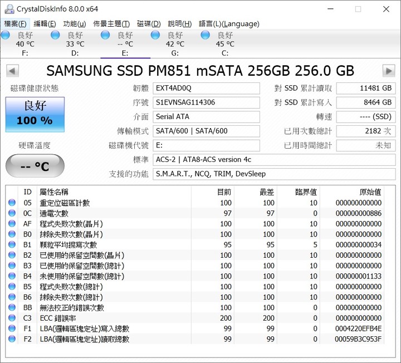Click status dot for attribute C3 ECC 錯誤率
The image size is (401, 363).
[x=12, y=318]
